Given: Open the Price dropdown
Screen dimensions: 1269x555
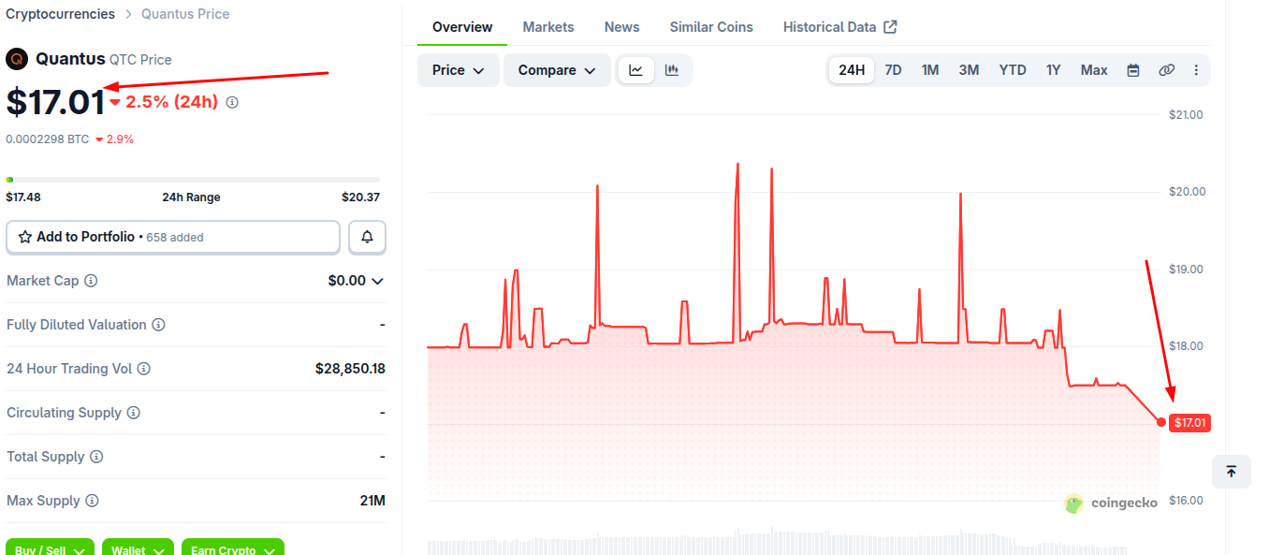Looking at the screenshot, I should tap(459, 70).
